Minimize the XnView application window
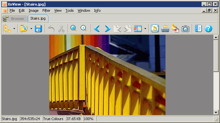Screen dimensions: 220x123 click(204, 4)
